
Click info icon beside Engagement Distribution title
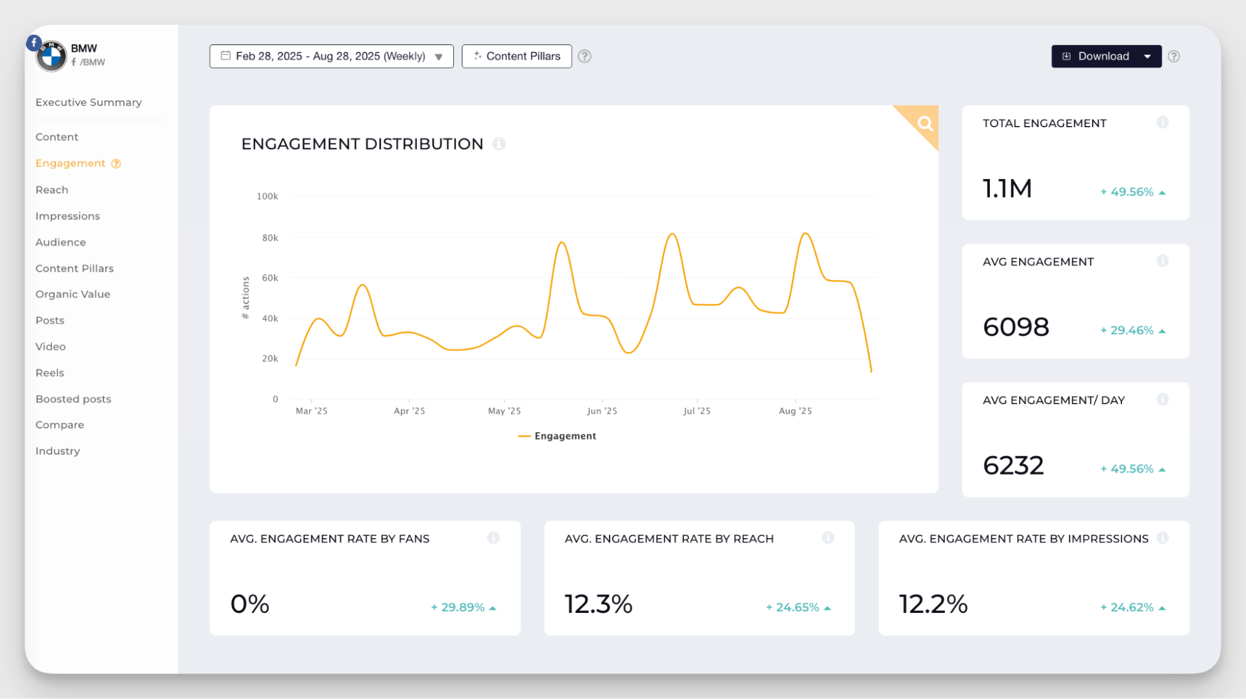point(499,144)
